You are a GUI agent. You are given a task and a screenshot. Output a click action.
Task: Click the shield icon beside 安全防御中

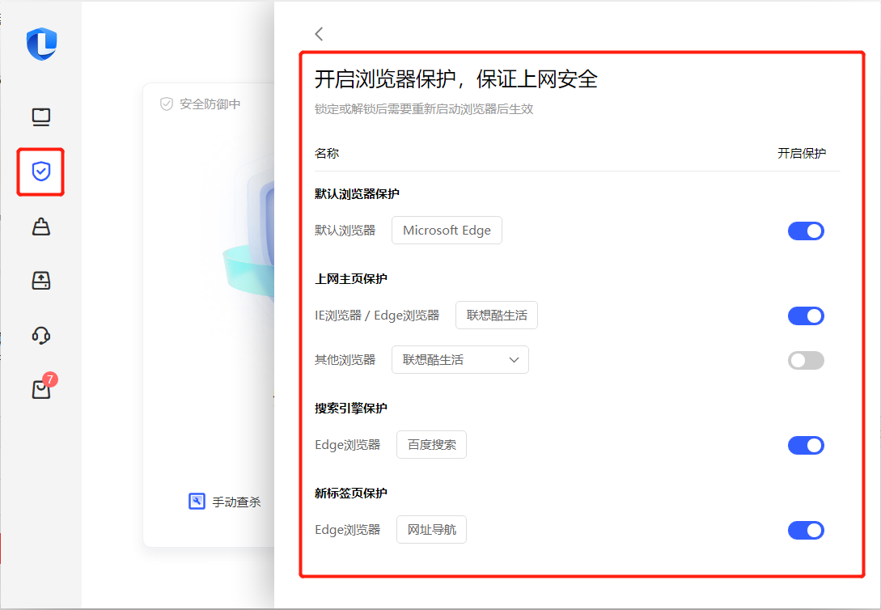pyautogui.click(x=167, y=104)
